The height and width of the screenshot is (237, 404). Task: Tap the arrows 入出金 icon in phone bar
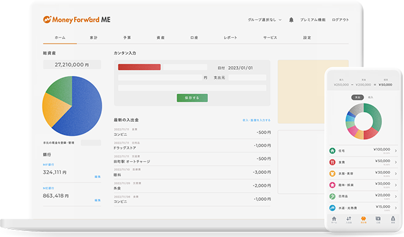(349, 219)
